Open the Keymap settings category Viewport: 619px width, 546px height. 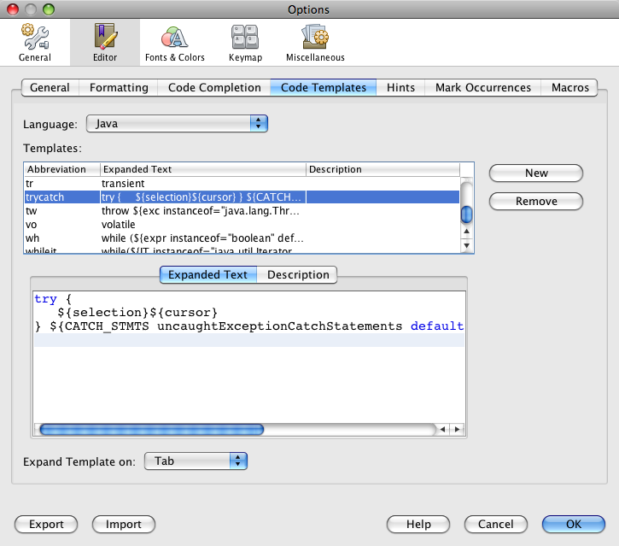[x=245, y=43]
